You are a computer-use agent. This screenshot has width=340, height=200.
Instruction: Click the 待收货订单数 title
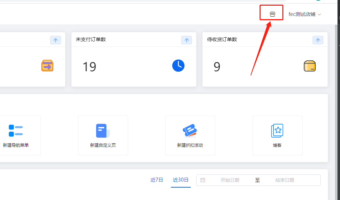click(x=222, y=39)
